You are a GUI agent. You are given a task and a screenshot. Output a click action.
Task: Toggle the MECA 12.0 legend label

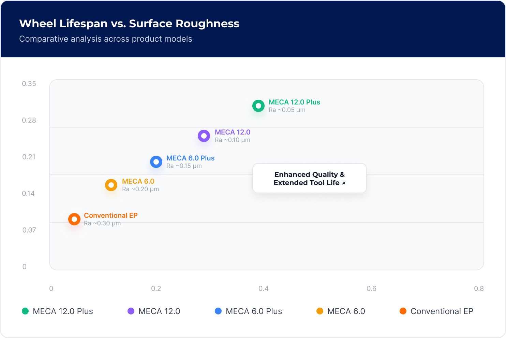(159, 311)
